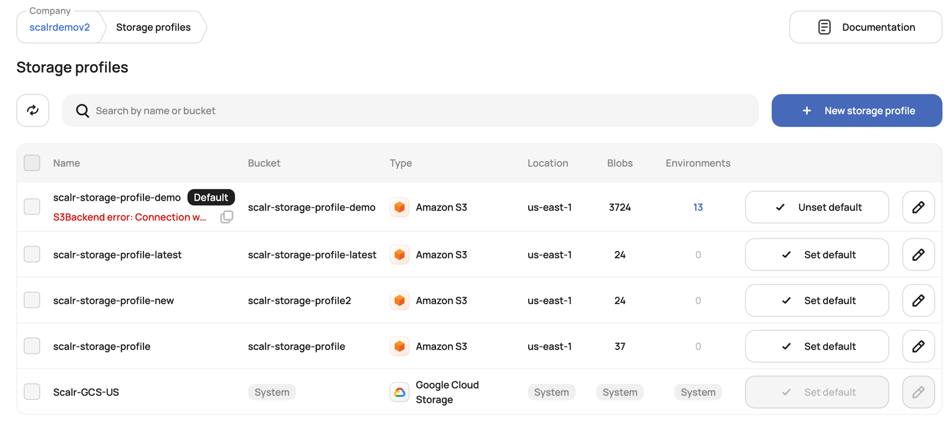The image size is (949, 424).
Task: Click the scalr-storage-profile-new name
Action: coord(113,301)
